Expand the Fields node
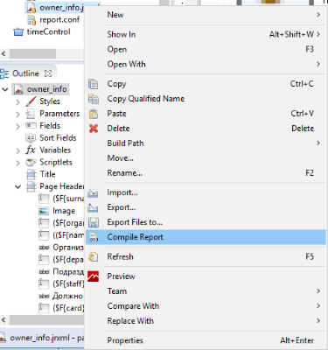Image resolution: width=328 pixels, height=350 pixels. [17, 126]
